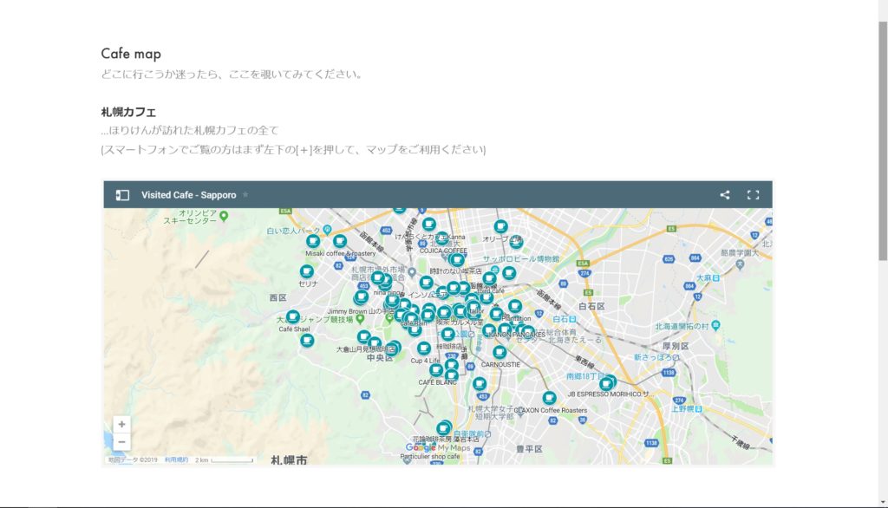Viewport: 888px width, 508px height.
Task: Open the 利用規約 terms link
Action: (176, 459)
